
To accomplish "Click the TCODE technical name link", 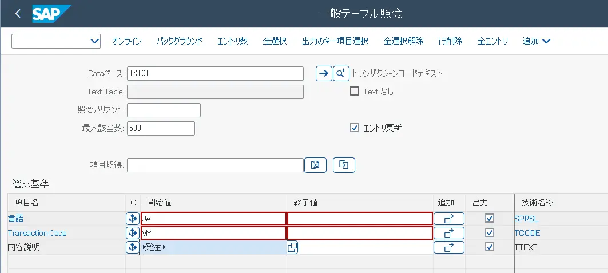I will [x=527, y=233].
